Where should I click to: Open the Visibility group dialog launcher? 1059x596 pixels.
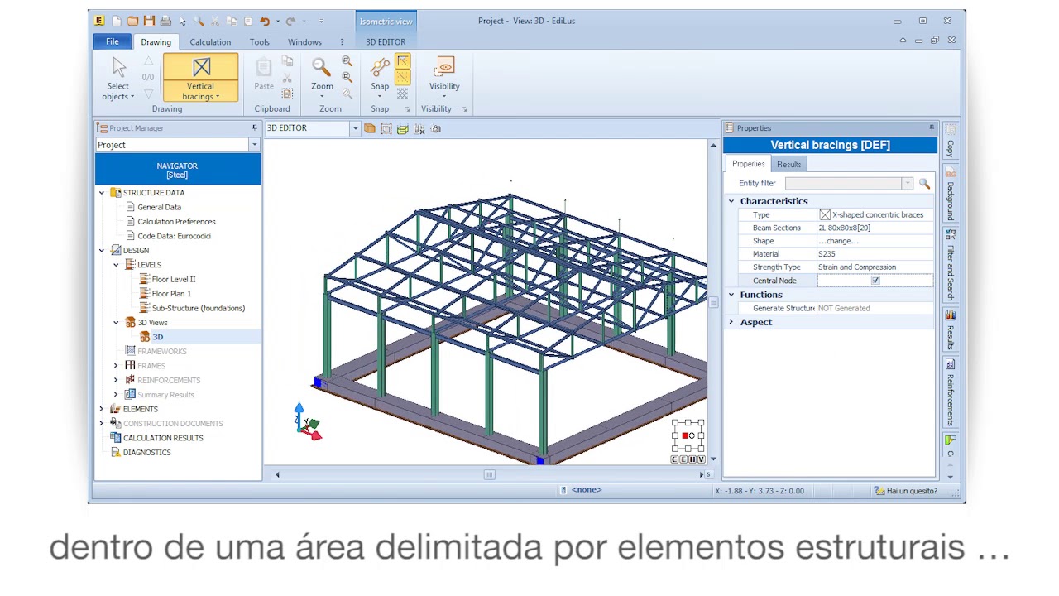pyautogui.click(x=464, y=109)
